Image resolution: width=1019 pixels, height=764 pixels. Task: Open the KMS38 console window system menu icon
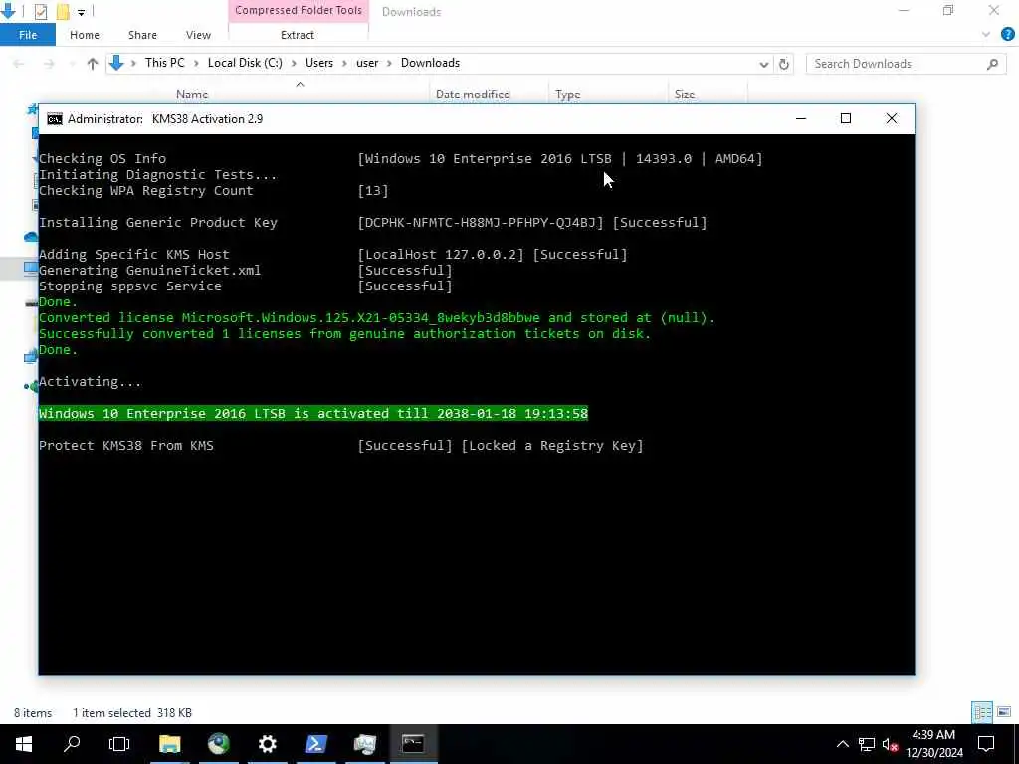coord(55,119)
